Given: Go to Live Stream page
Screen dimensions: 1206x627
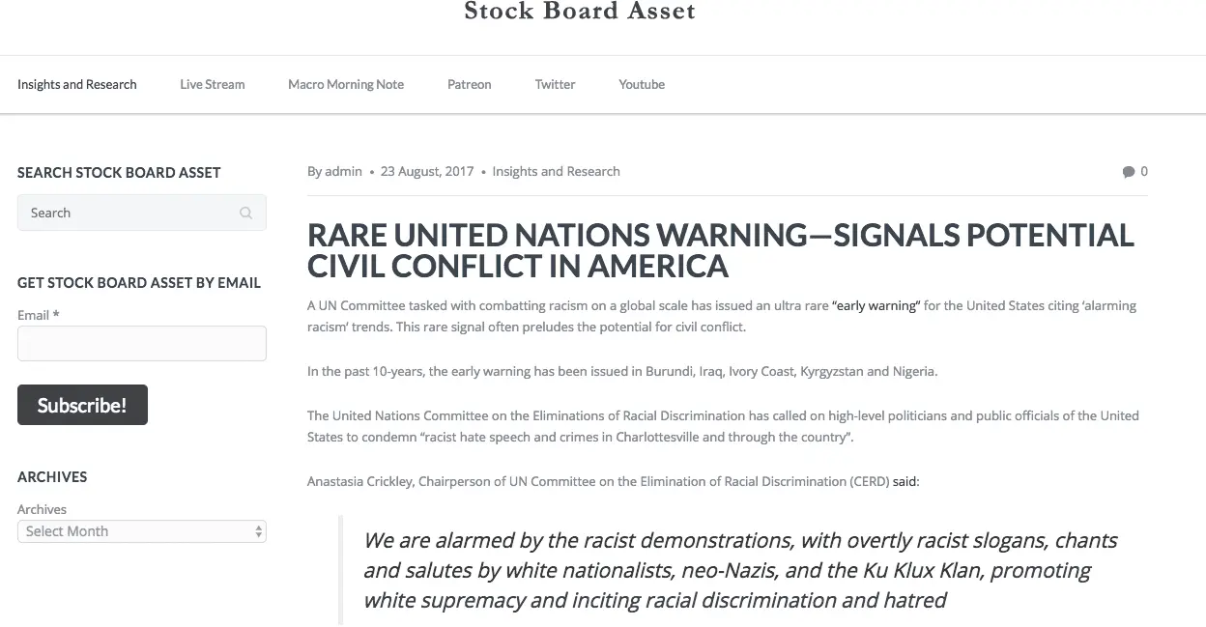Looking at the screenshot, I should 213,85.
